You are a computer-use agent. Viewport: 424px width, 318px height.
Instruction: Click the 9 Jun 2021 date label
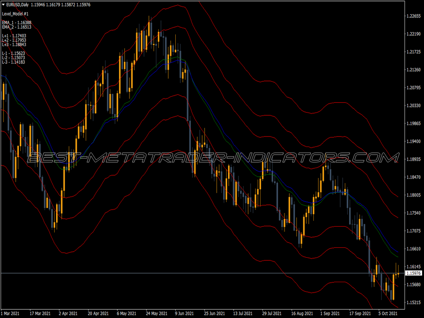pyautogui.click(x=184, y=314)
